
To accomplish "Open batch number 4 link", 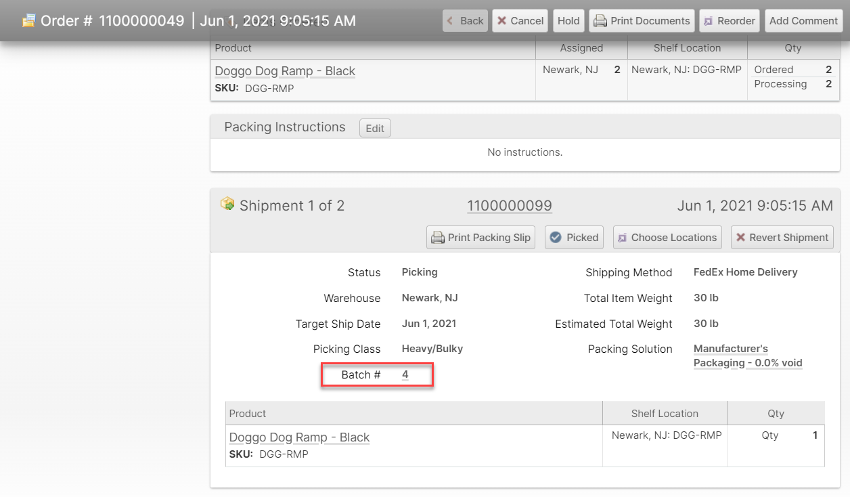I will tap(405, 374).
